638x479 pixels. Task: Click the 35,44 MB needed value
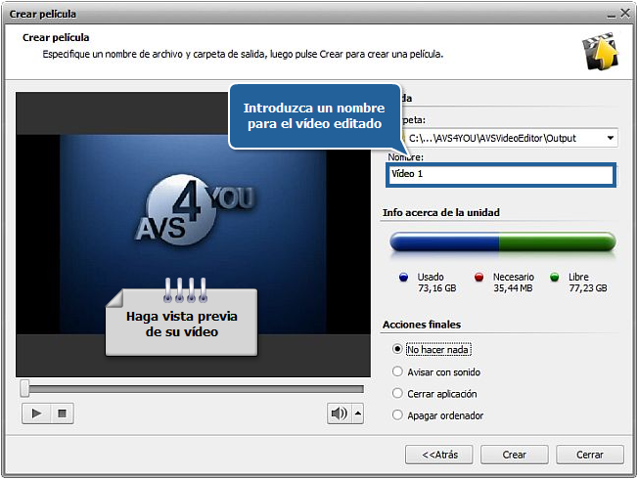click(x=513, y=288)
